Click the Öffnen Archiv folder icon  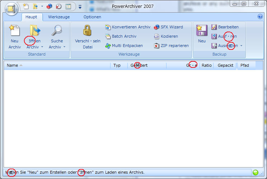click(35, 30)
